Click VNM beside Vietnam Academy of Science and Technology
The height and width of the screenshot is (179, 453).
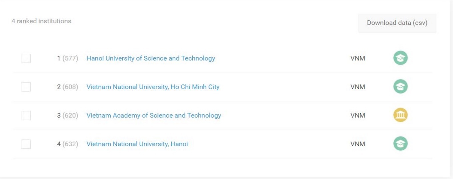(358, 115)
